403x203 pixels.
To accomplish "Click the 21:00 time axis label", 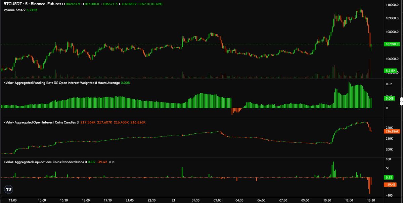I will pyautogui.click(x=130, y=200).
